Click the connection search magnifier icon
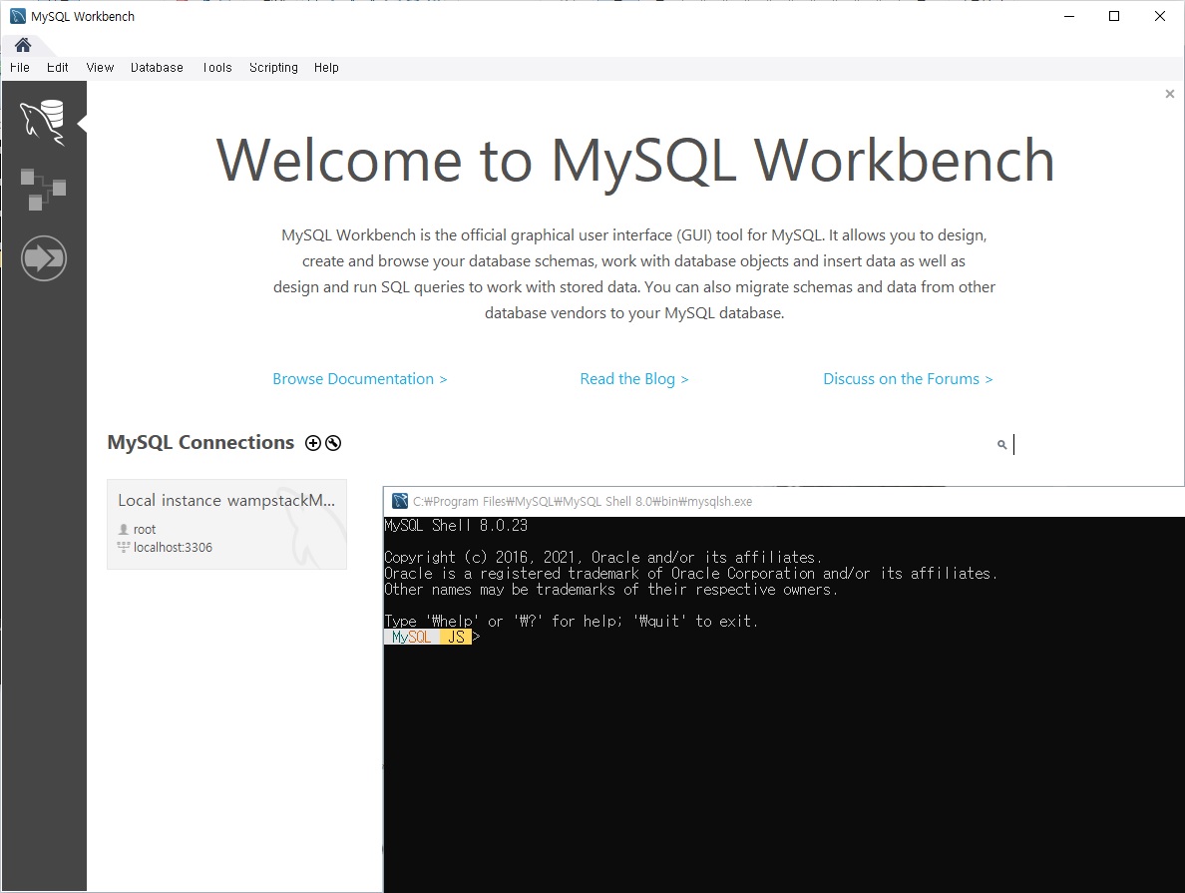 pyautogui.click(x=1002, y=445)
